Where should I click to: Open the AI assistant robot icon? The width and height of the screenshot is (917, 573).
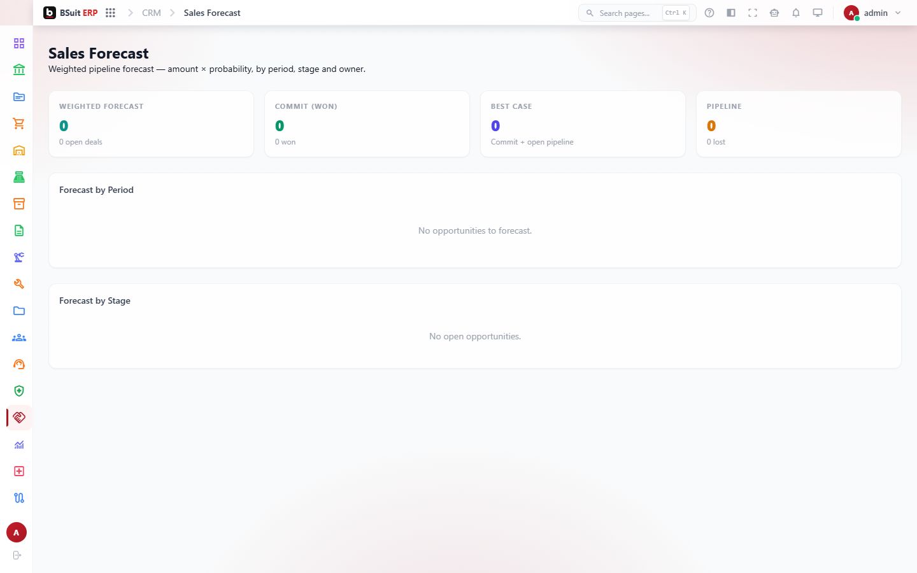click(774, 13)
